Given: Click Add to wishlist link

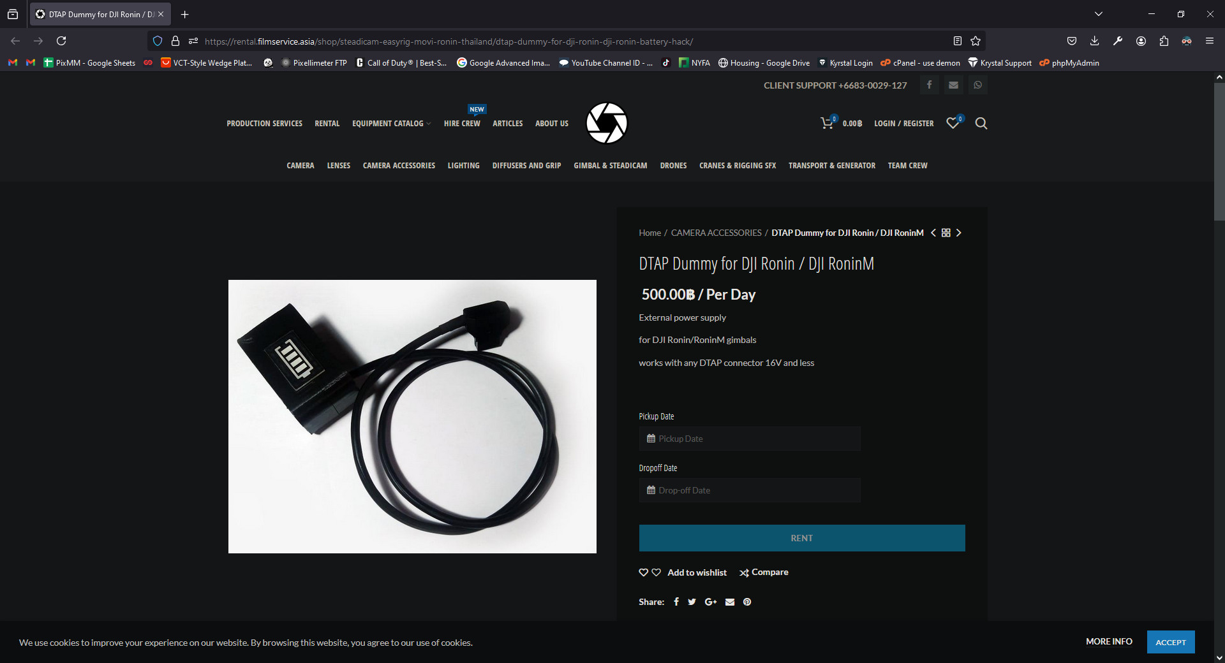Looking at the screenshot, I should click(x=697, y=572).
